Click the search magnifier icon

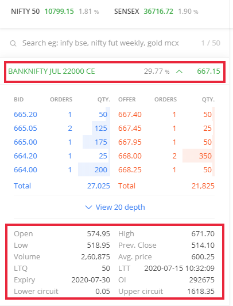pyautogui.click(x=13, y=43)
